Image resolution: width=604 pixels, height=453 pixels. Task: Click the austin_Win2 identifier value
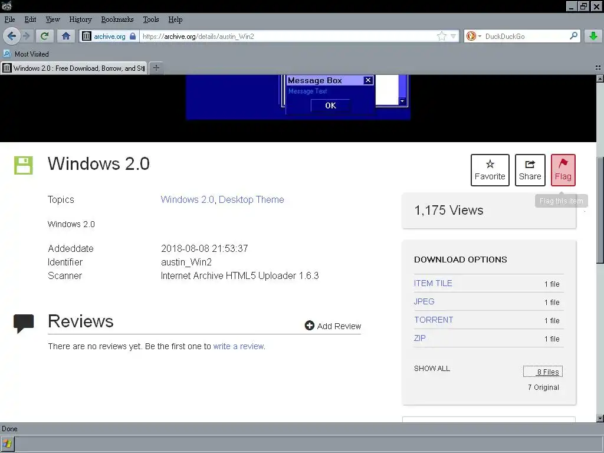coord(186,262)
